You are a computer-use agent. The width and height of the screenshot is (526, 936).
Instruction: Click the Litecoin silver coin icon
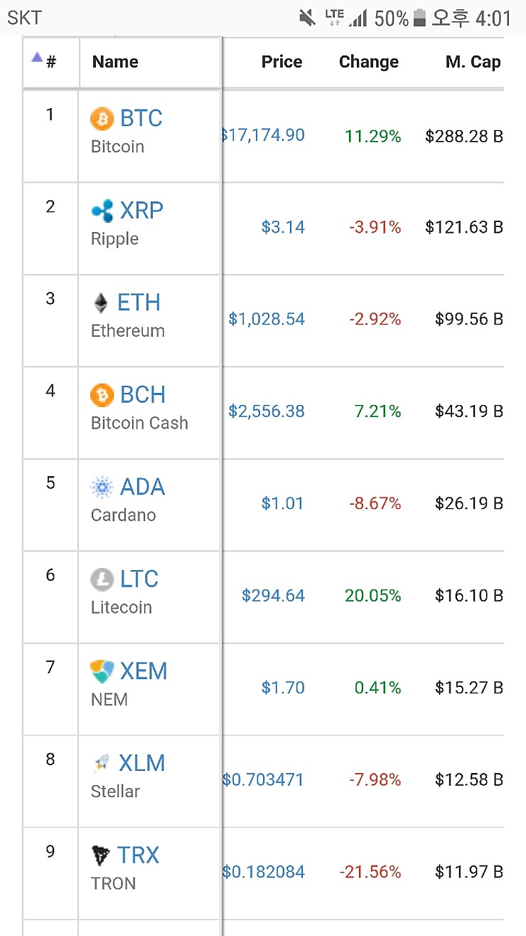[102, 579]
